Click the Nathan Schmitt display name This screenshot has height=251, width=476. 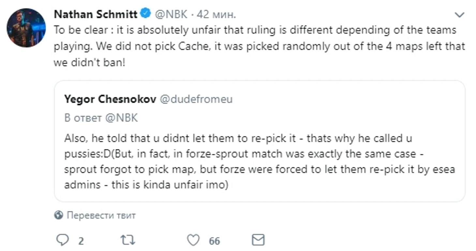tap(96, 14)
